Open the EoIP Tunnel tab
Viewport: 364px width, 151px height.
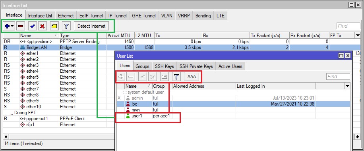point(91,16)
